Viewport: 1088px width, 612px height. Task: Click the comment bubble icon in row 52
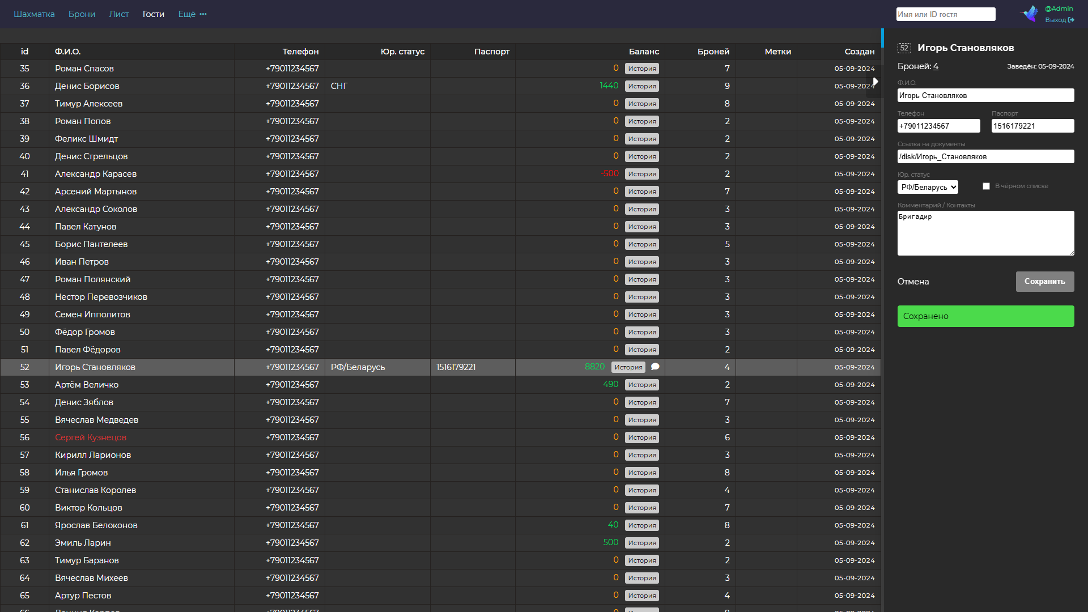(655, 367)
